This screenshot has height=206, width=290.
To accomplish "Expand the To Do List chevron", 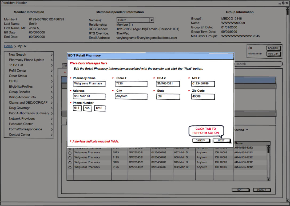I will 51,65.
